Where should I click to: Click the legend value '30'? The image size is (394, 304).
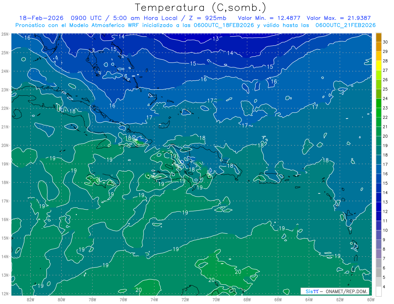tap(385, 42)
